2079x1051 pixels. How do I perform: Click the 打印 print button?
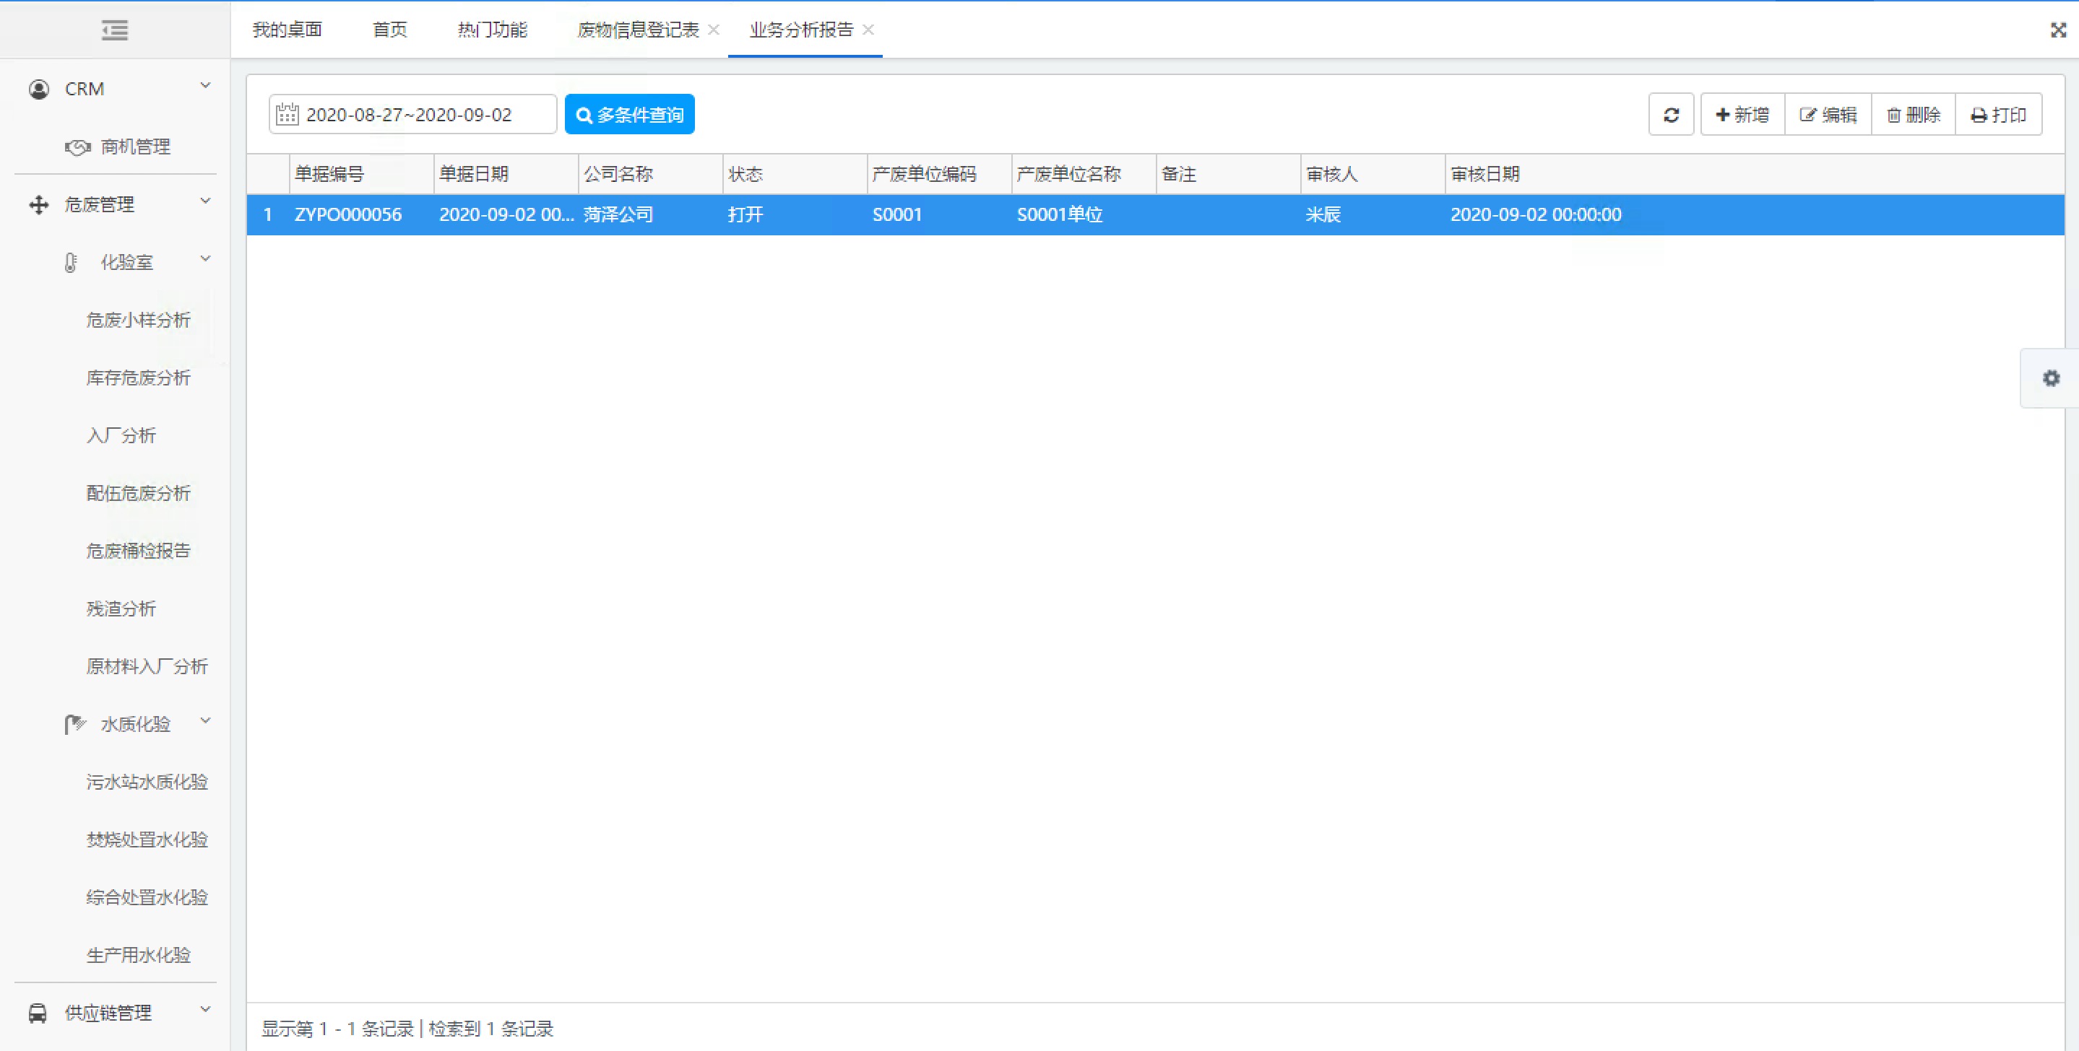[x=1999, y=115]
